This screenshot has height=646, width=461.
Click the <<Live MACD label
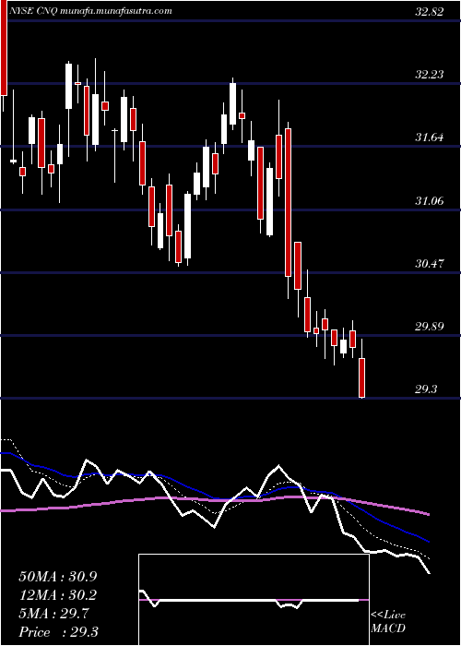(x=388, y=622)
